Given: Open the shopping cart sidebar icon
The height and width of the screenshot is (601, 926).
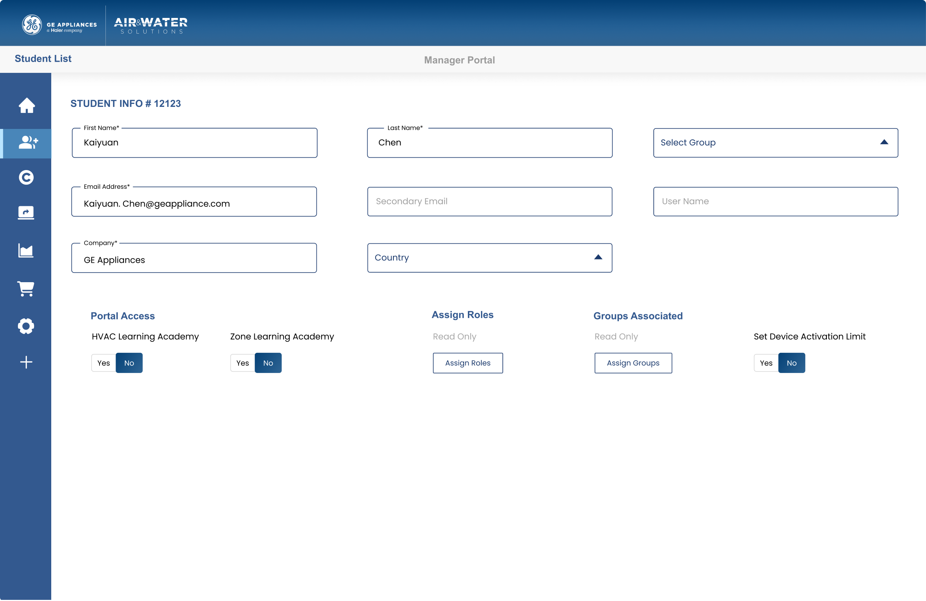Looking at the screenshot, I should click(x=26, y=289).
